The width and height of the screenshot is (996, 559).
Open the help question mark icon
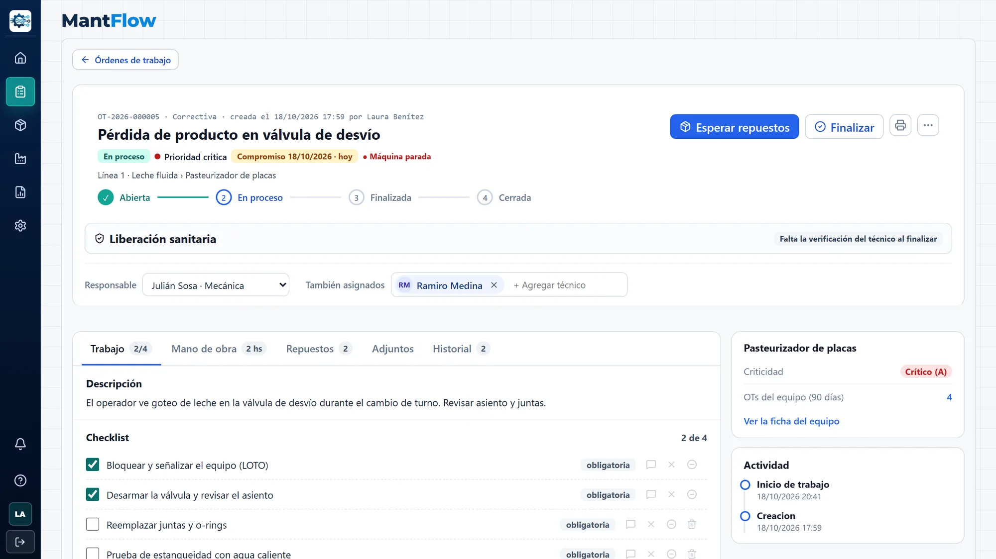20,480
